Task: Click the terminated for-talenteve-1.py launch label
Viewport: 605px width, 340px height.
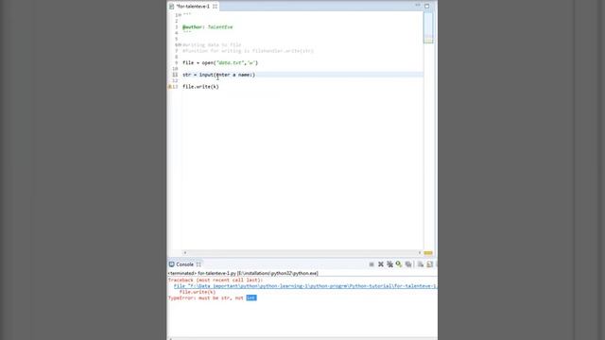Action: click(243, 273)
